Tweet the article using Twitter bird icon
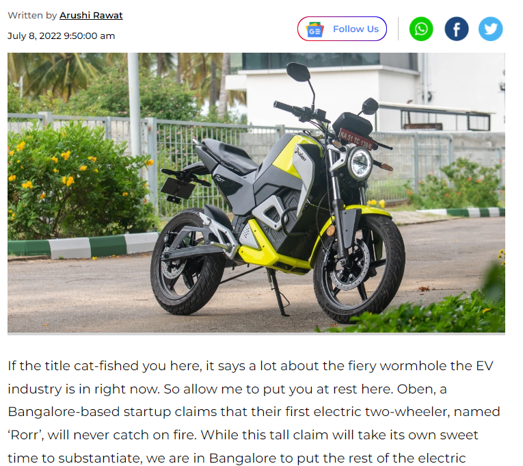Viewport: 523px width, 466px height. click(490, 29)
